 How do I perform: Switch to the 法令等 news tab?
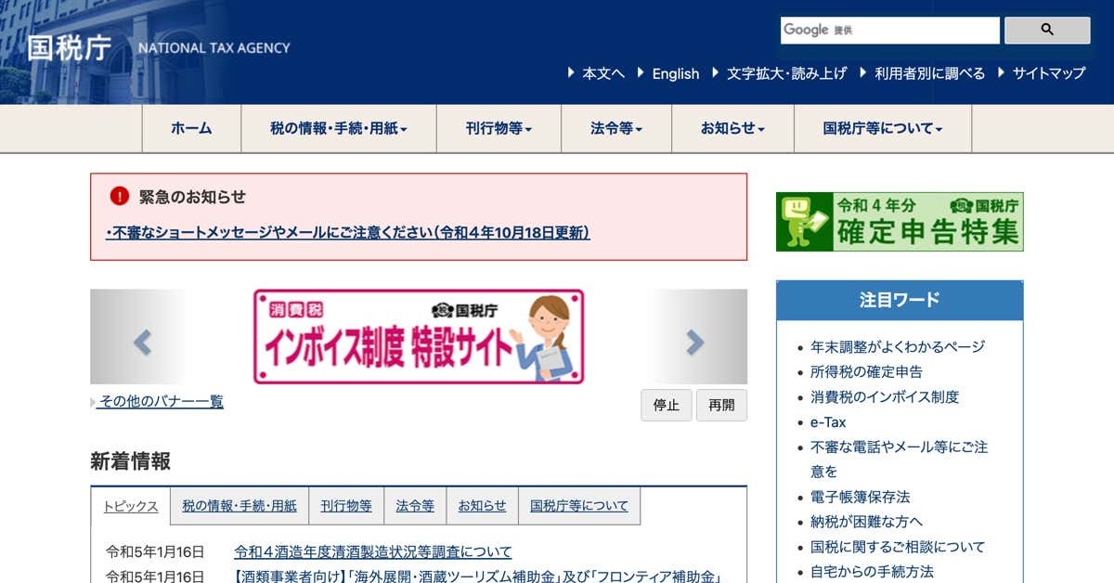click(415, 506)
